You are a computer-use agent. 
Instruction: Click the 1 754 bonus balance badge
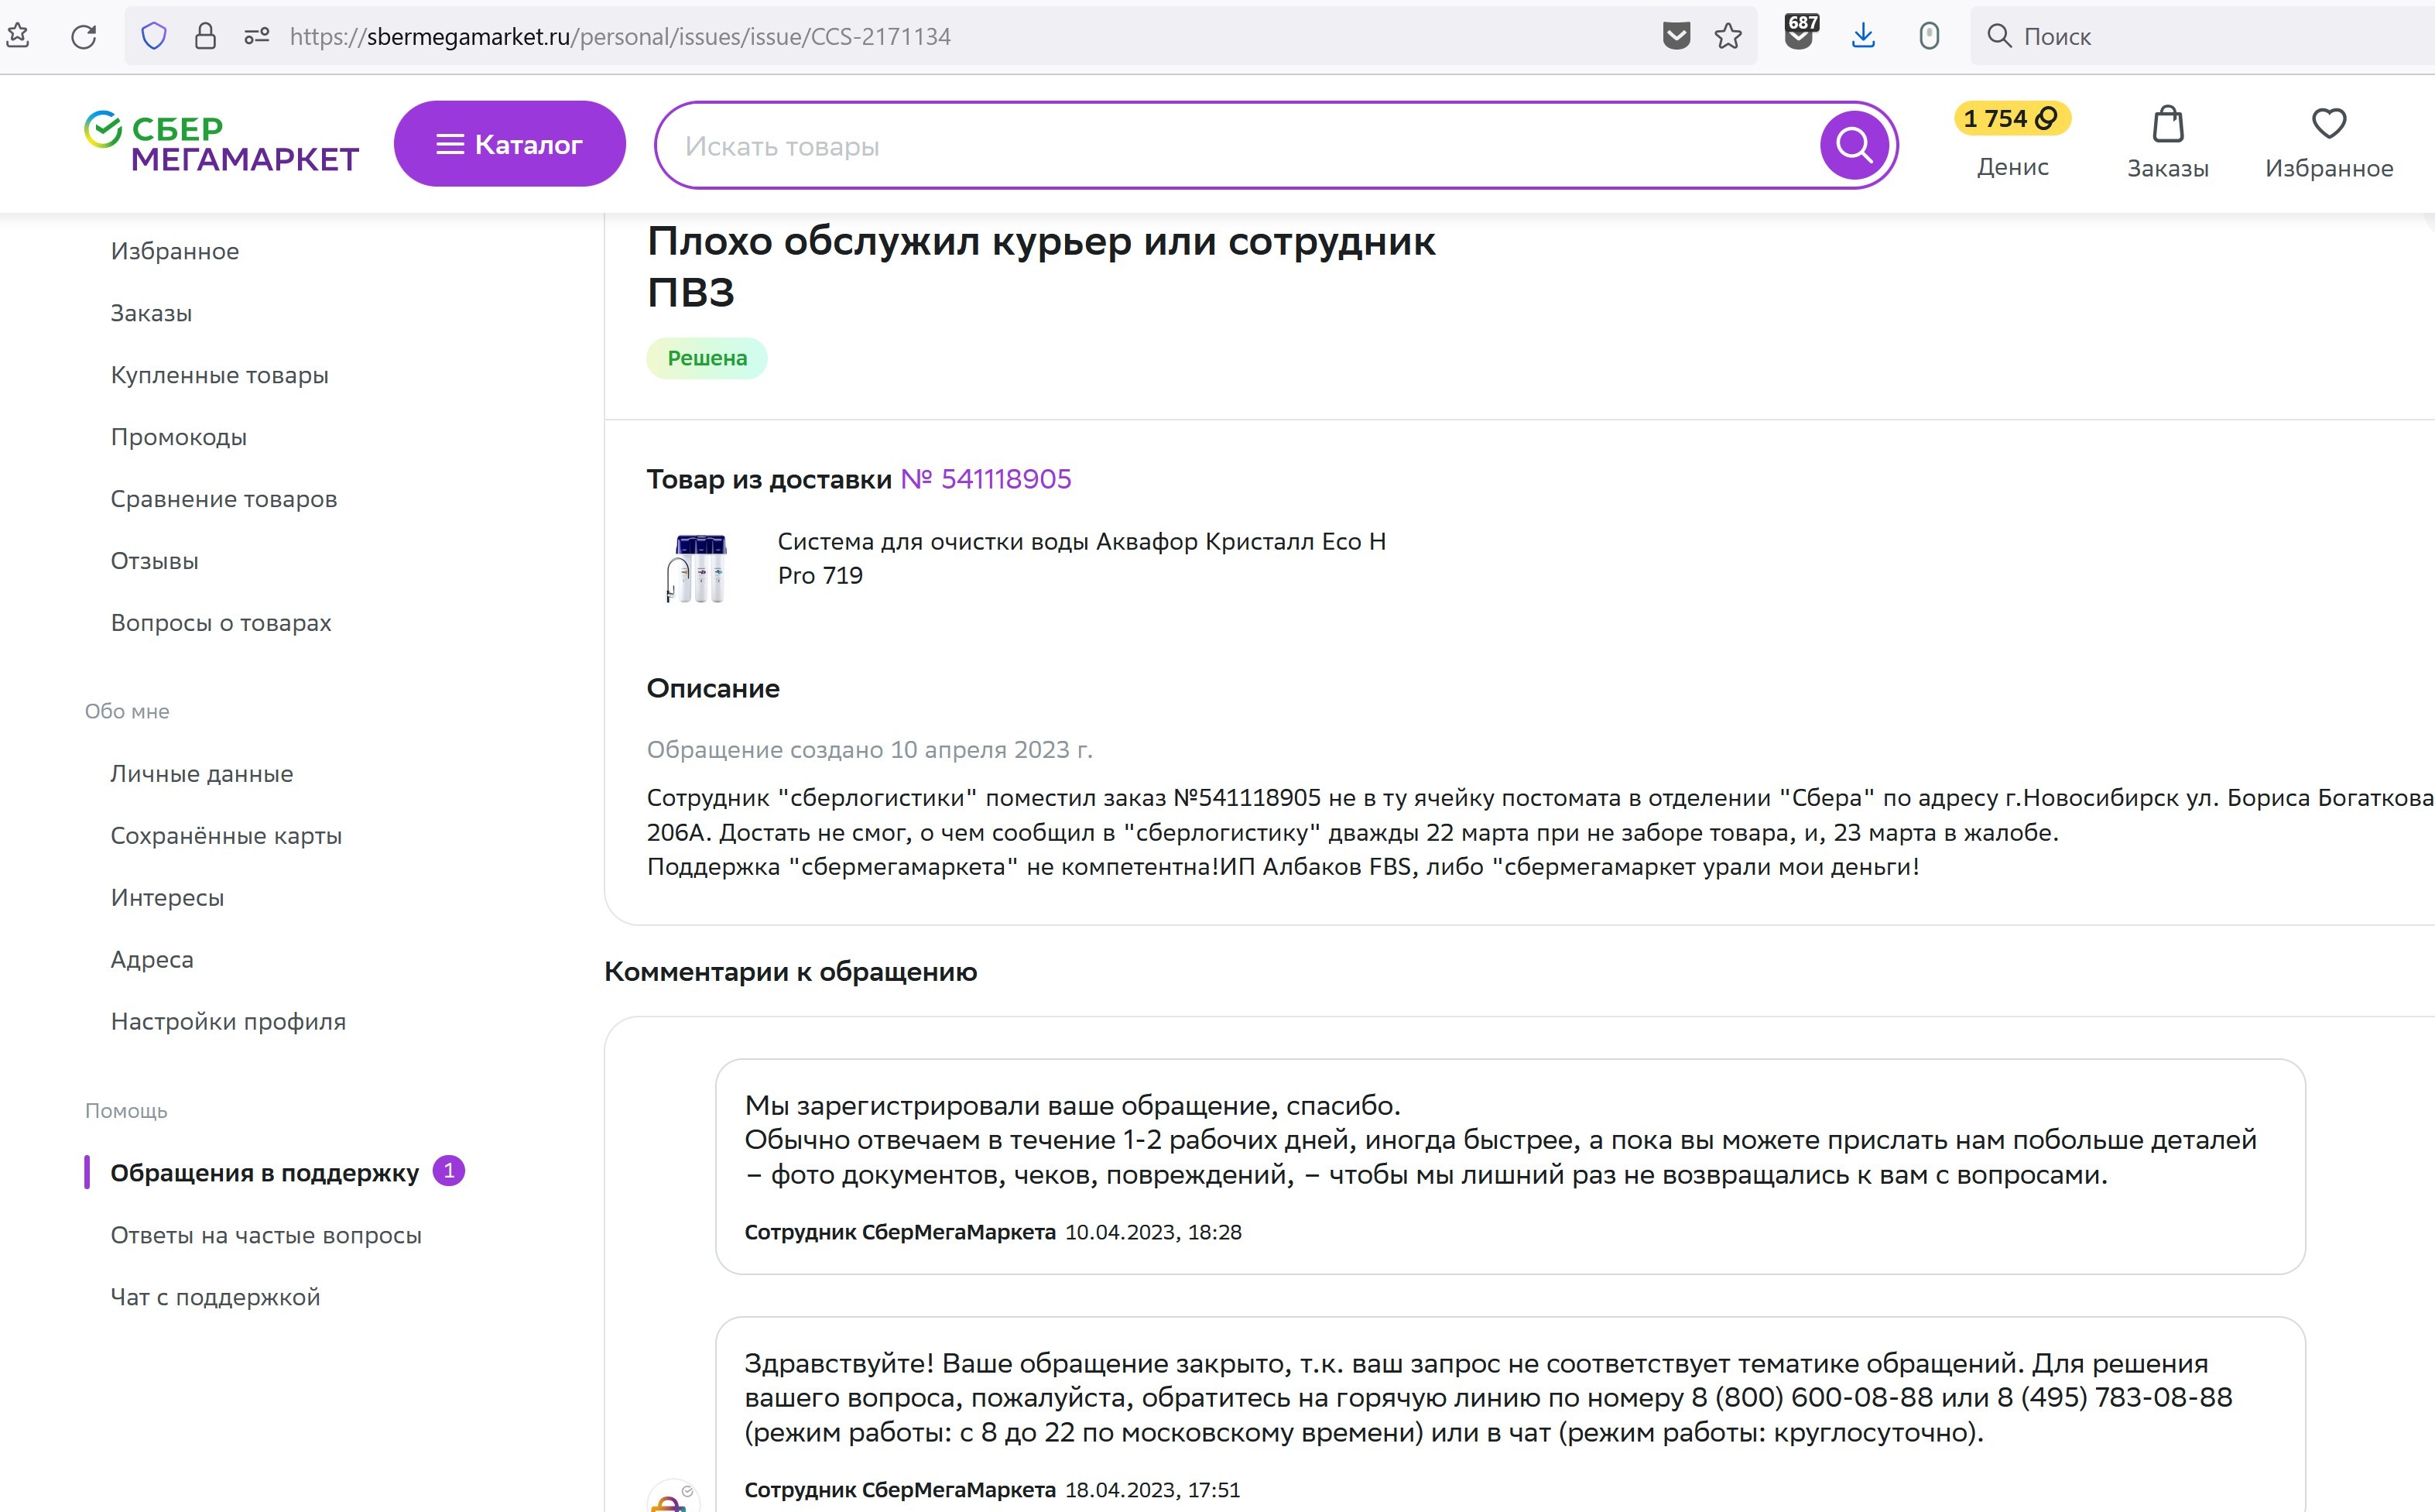point(2012,119)
